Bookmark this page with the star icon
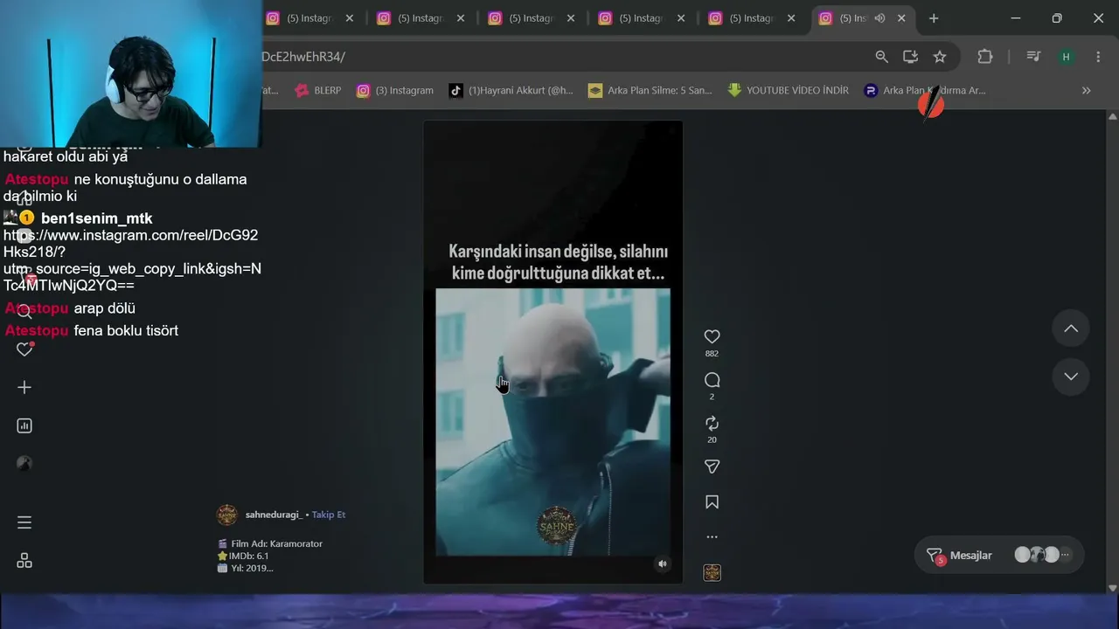Image resolution: width=1119 pixels, height=629 pixels. pyautogui.click(x=940, y=57)
